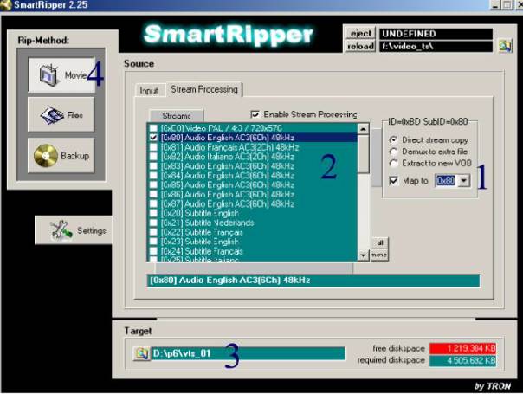Click the f:\video_ts\ source path field
Viewport: 523px width, 394px height.
pyautogui.click(x=436, y=46)
